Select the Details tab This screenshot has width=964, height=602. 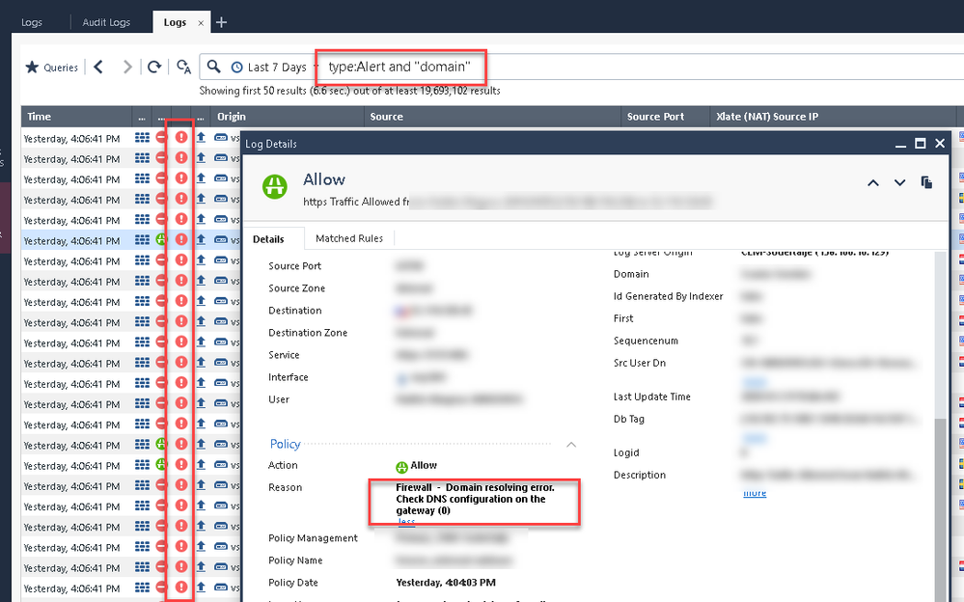(x=268, y=239)
